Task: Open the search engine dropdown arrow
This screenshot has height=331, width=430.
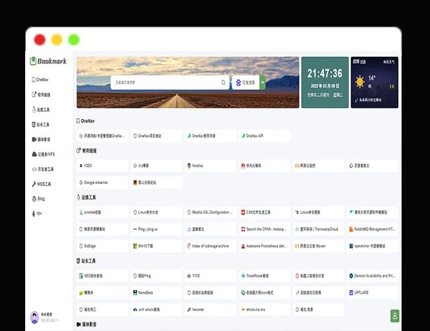Action: (263, 82)
